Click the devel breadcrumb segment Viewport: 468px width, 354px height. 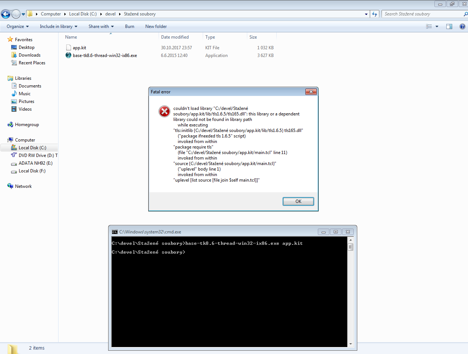coord(110,14)
